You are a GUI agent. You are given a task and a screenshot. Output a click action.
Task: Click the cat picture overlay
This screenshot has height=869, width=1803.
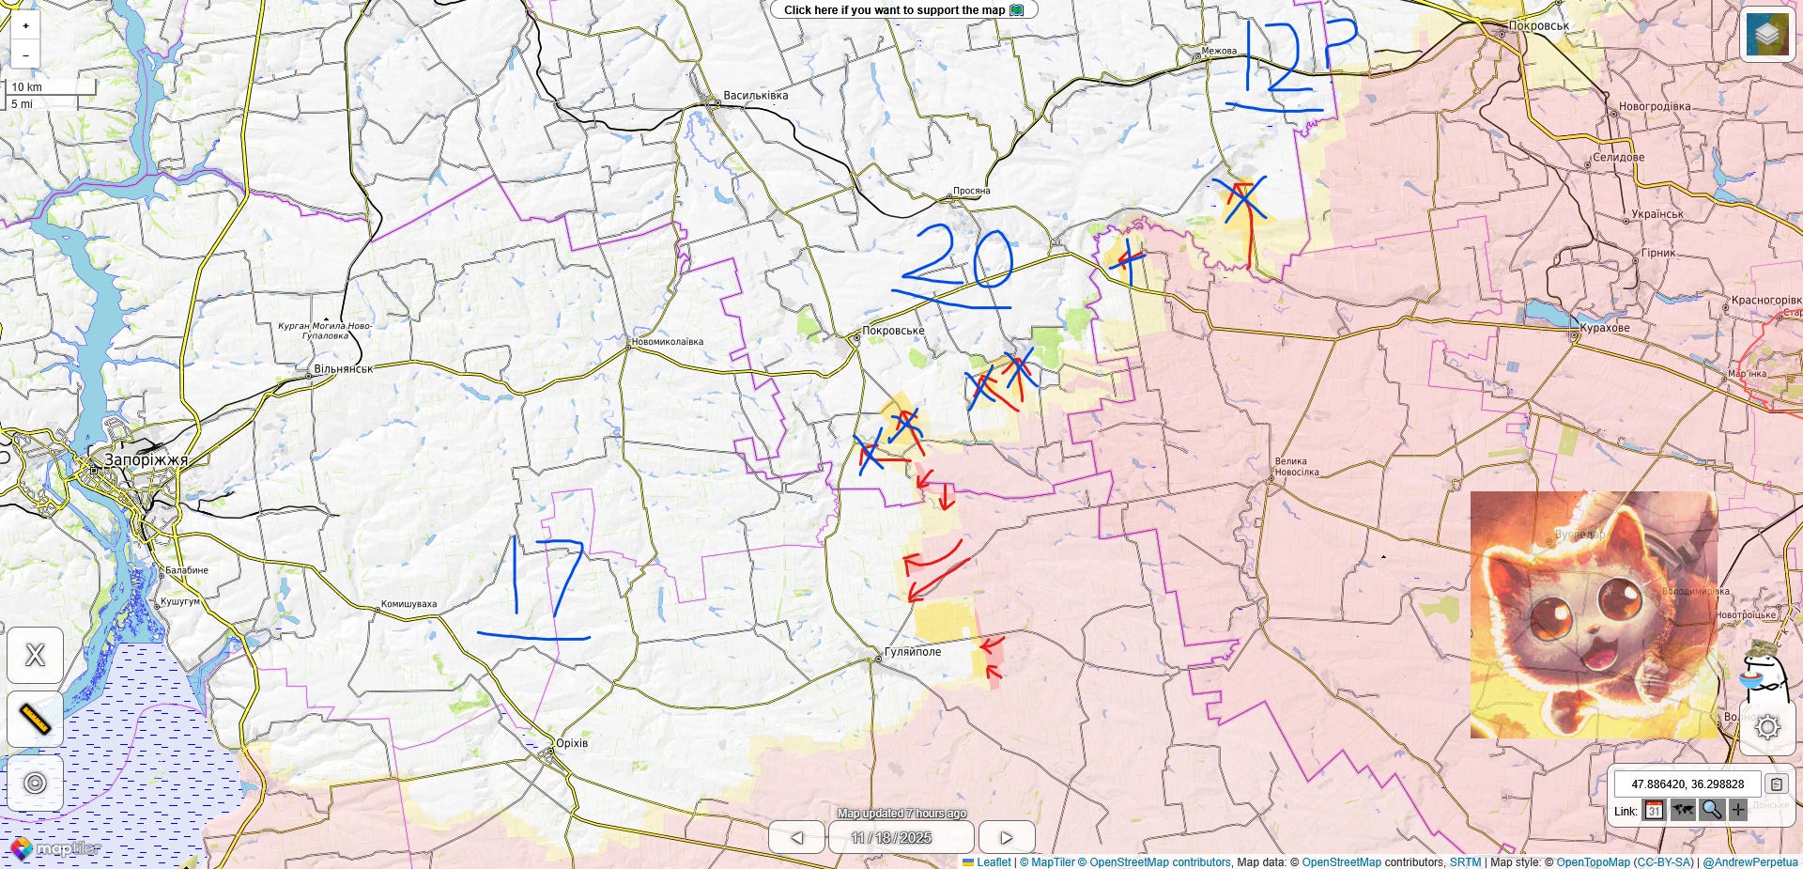point(1596,614)
